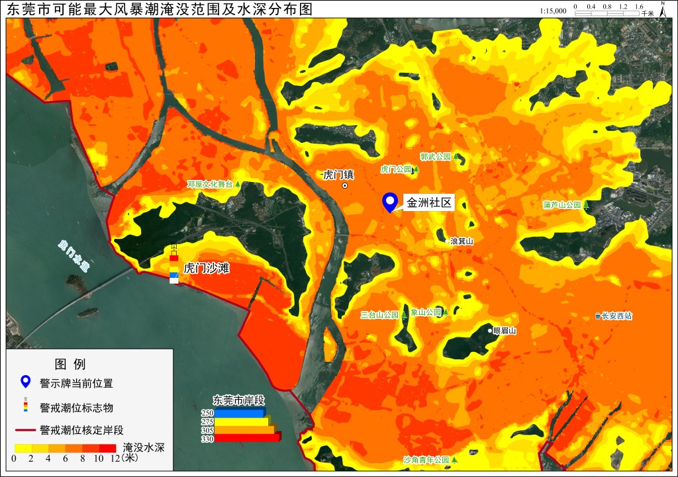Click the map title 东莞市可能最大风暴潮淹没范围及水深分布图
Screen dimensions: 678x477
(160, 9)
